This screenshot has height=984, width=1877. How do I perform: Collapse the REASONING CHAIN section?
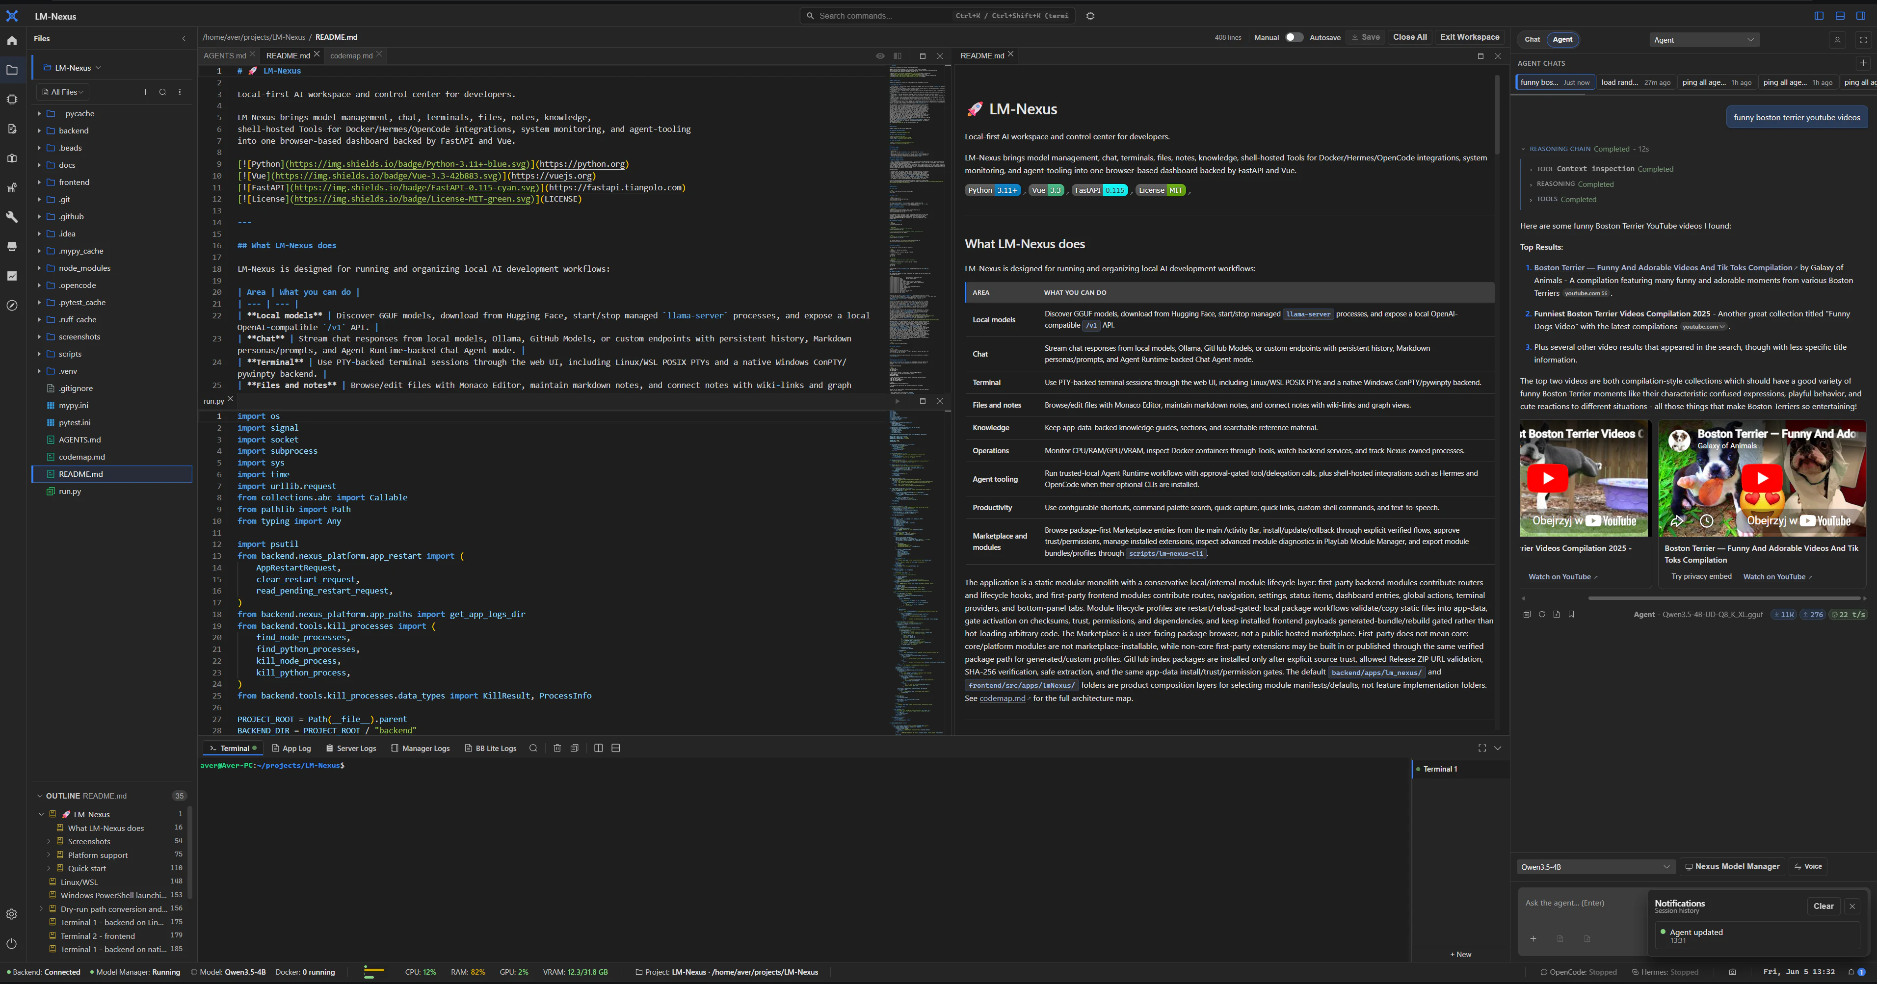click(1523, 149)
